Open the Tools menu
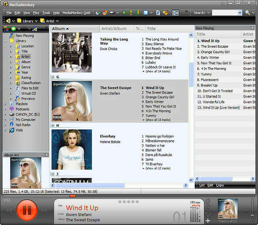 pyautogui.click(x=46, y=13)
